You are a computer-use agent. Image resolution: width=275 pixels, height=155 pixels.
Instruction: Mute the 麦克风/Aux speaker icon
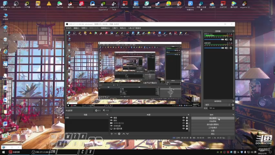(227, 40)
